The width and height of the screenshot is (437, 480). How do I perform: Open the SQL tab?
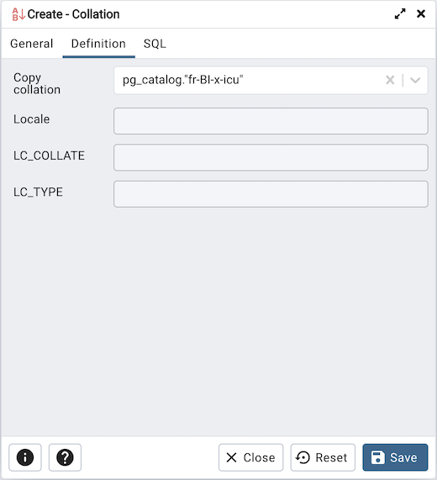point(155,44)
